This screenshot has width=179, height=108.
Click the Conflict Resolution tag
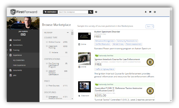103,44
